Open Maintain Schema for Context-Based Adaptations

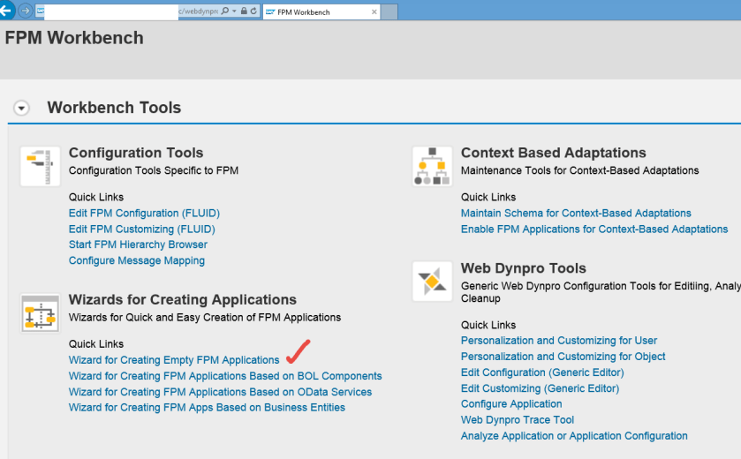(x=576, y=214)
